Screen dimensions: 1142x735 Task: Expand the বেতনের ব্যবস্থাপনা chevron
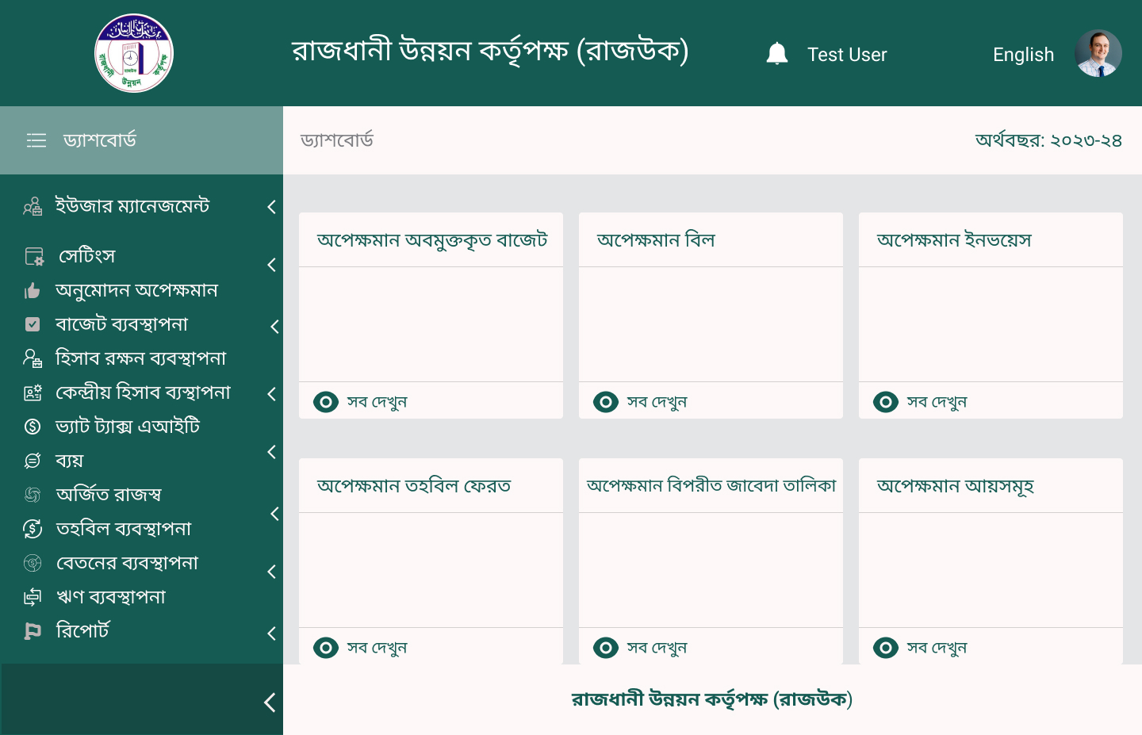click(271, 572)
